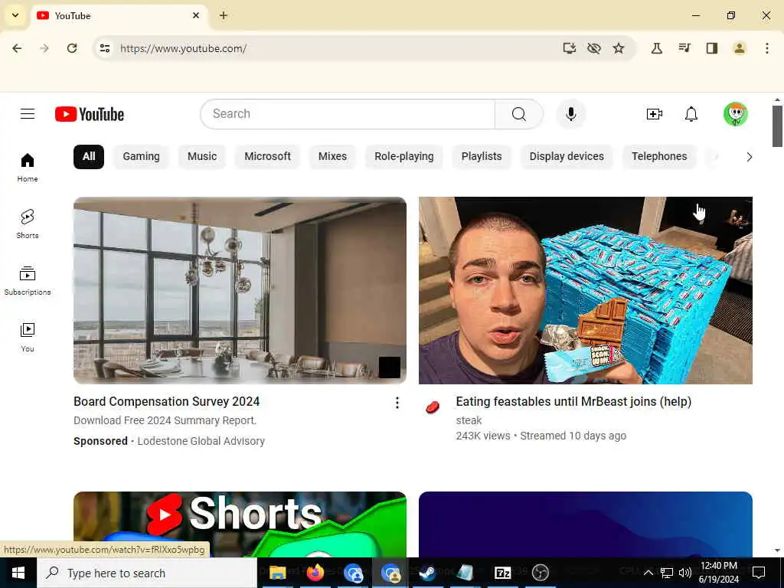Open Firefox from the taskbar
Screen dimensions: 784x588
tap(315, 573)
